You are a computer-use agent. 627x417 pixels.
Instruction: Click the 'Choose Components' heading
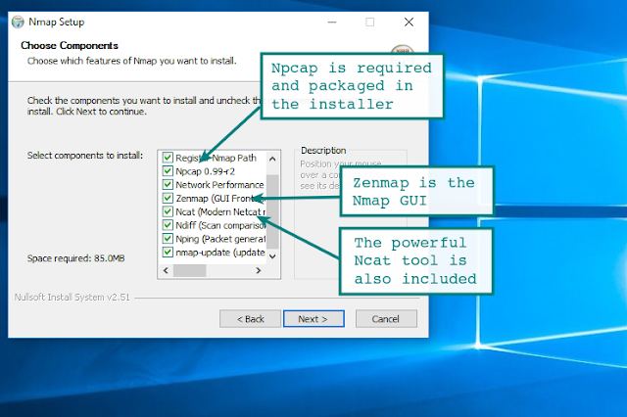click(70, 46)
